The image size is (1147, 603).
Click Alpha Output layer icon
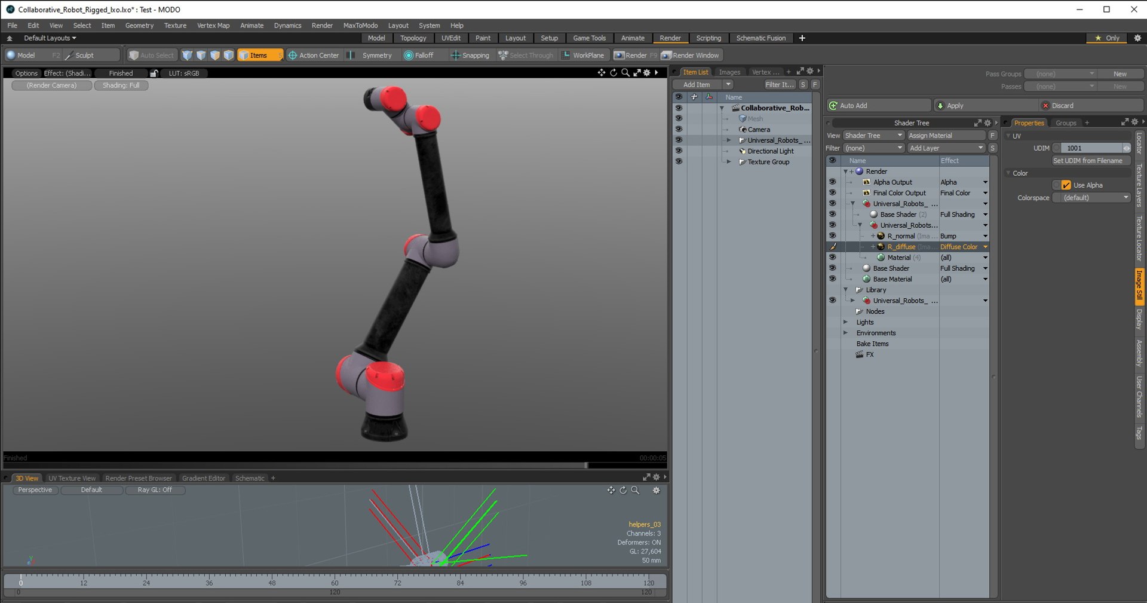pyautogui.click(x=867, y=182)
